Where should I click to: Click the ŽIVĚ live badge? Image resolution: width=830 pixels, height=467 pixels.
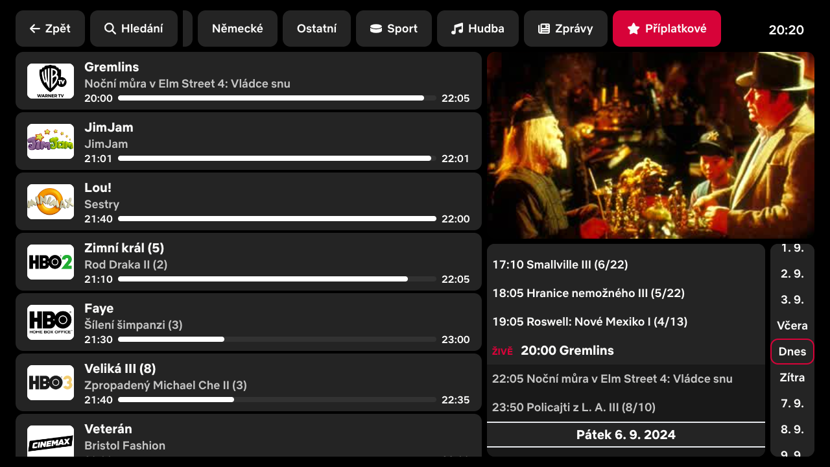pos(503,352)
